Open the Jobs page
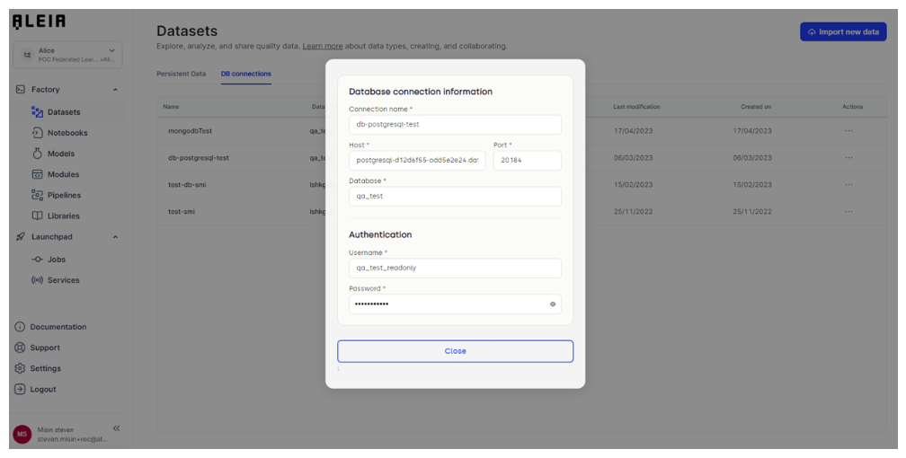This screenshot has width=906, height=458. click(56, 260)
